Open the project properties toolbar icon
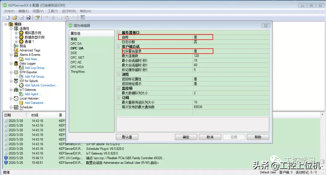The height and width of the screenshot is (175, 326). [37, 18]
